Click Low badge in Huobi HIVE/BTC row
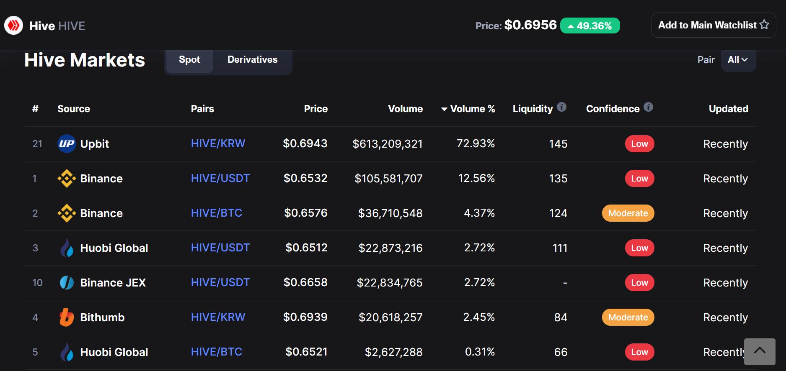The image size is (786, 371). pyautogui.click(x=639, y=352)
